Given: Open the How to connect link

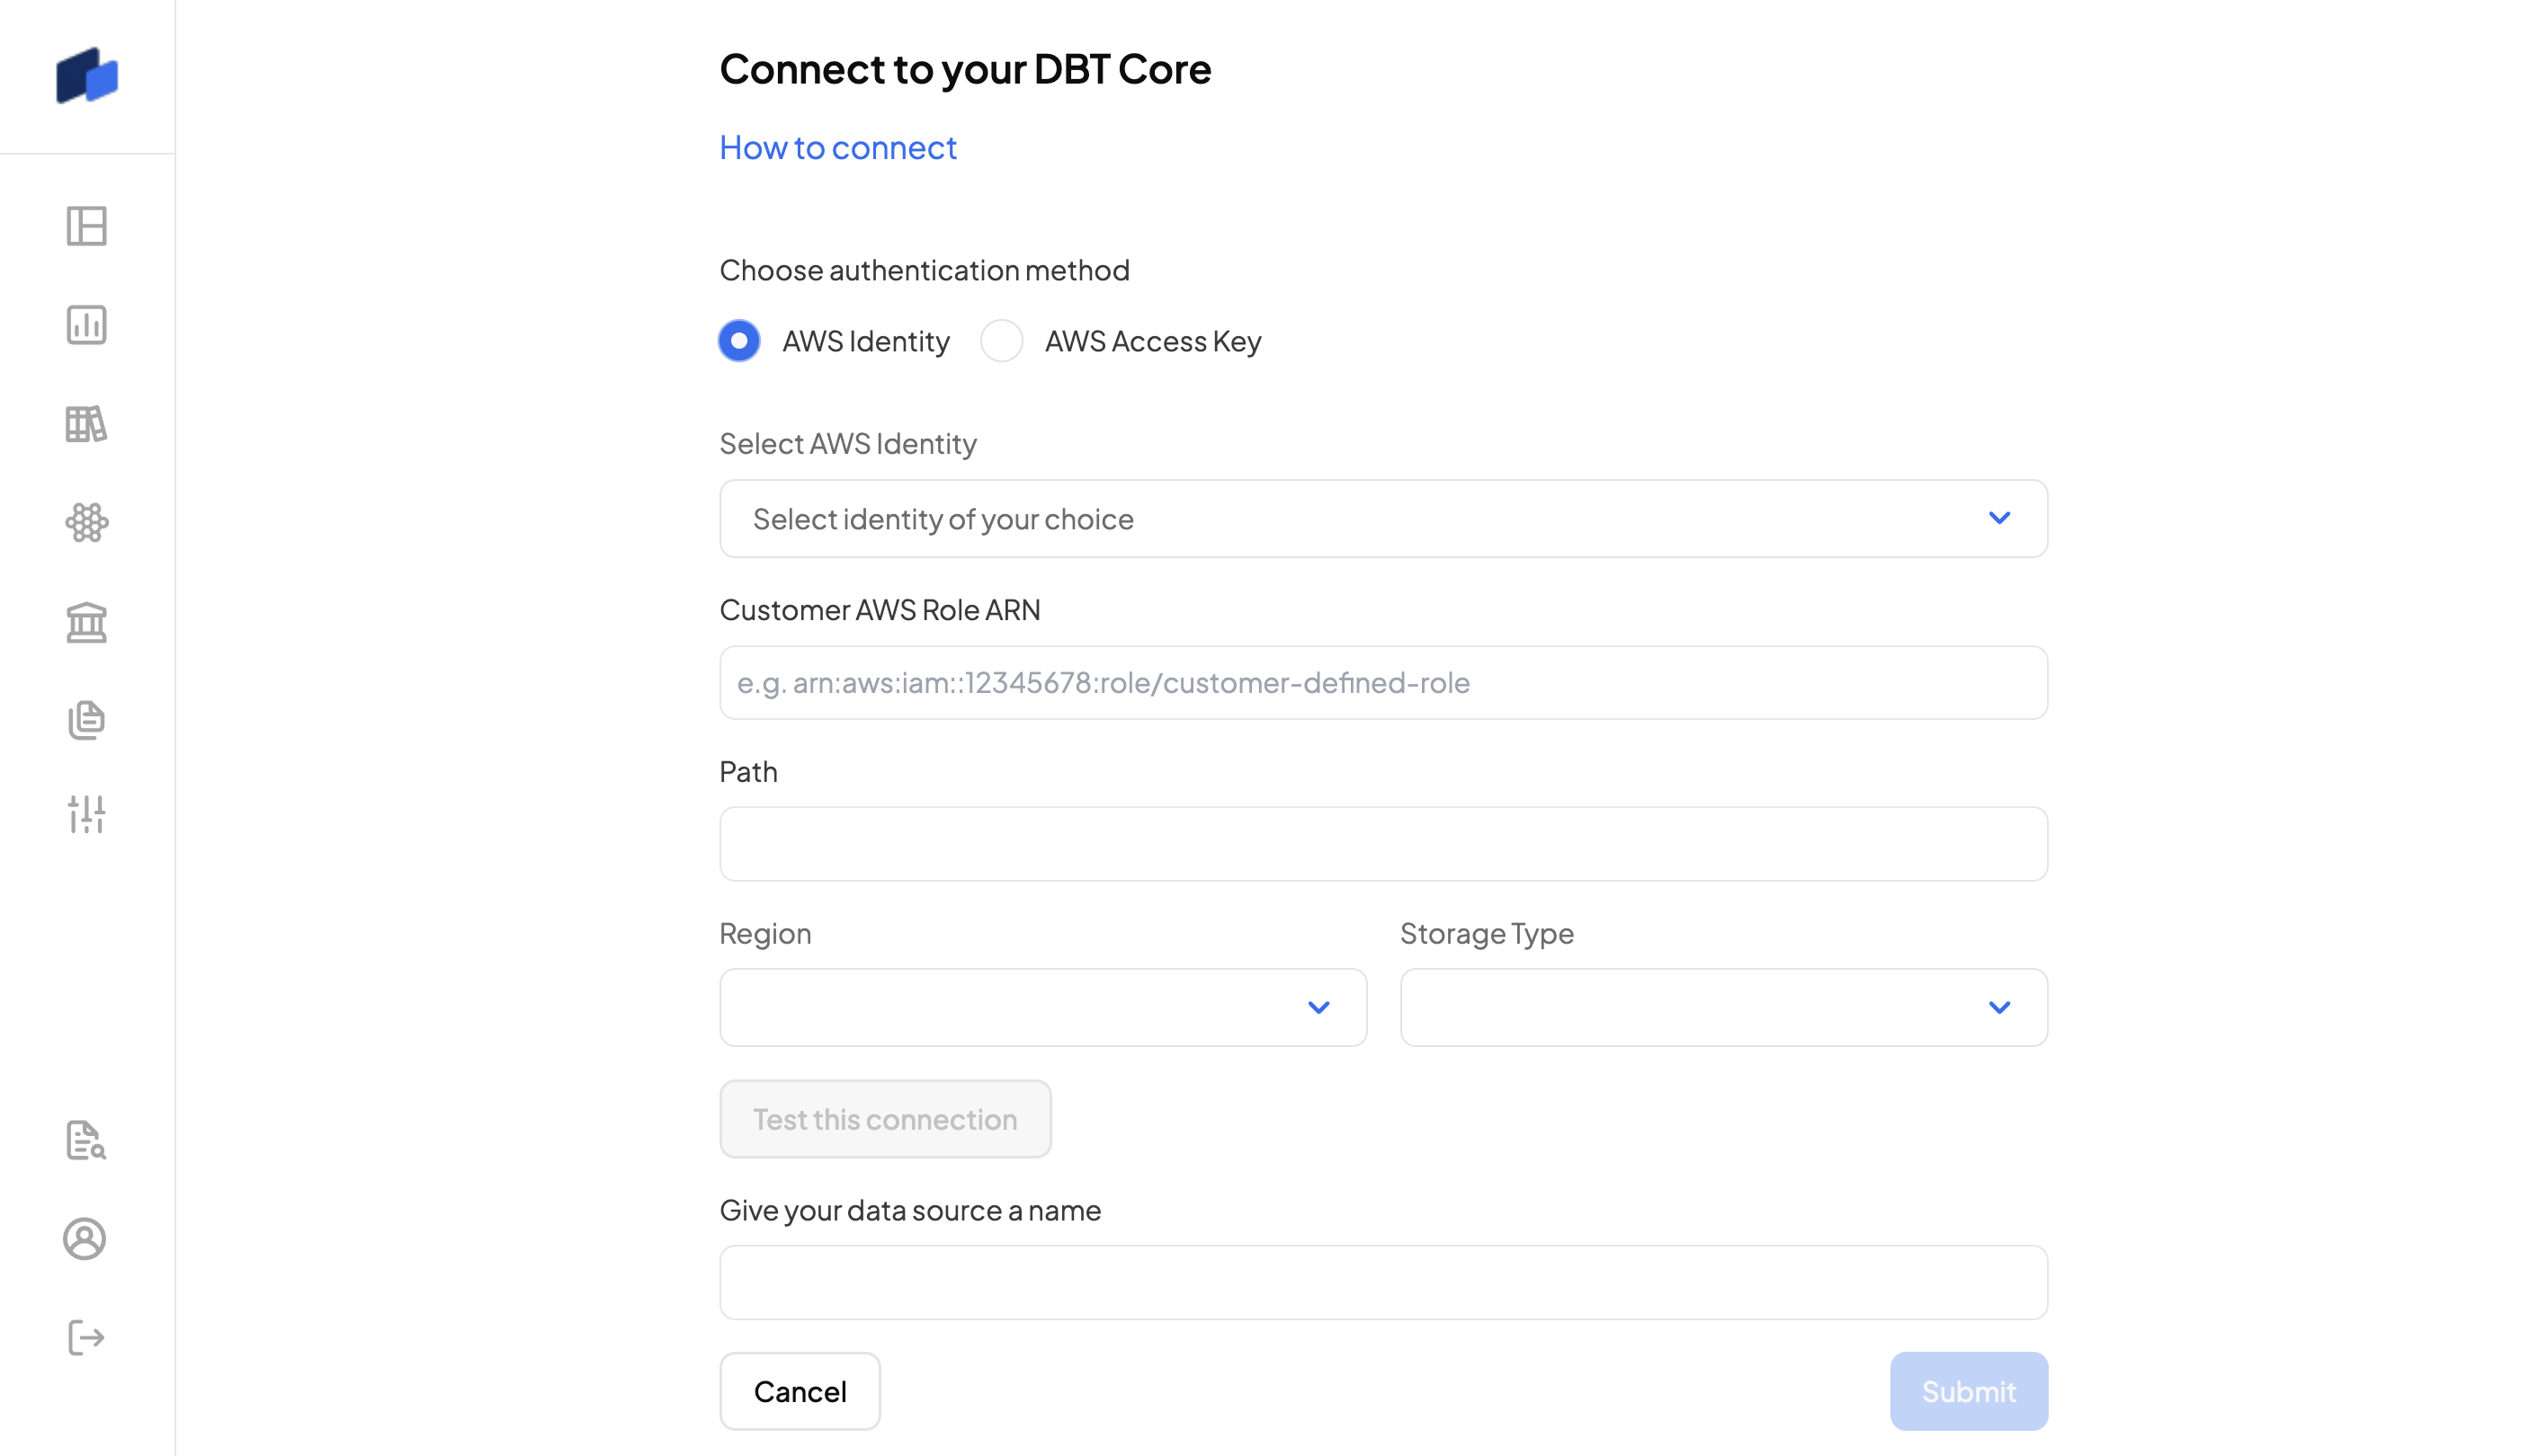Looking at the screenshot, I should point(837,148).
